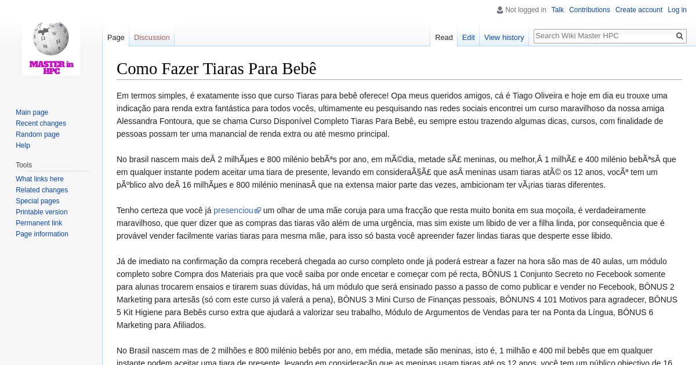Open the Contributions link

tap(589, 10)
